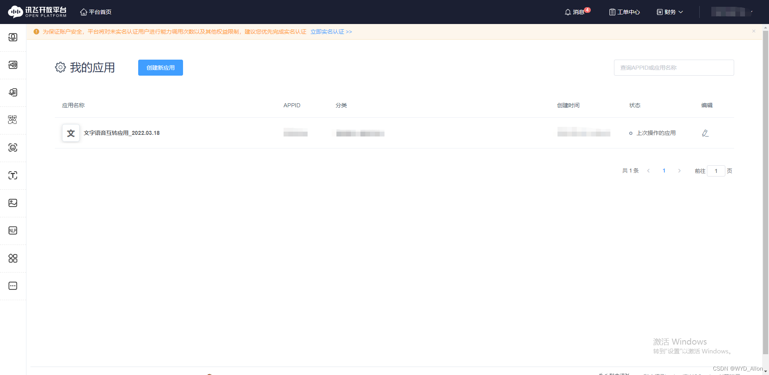
Task: Click the previous page arrow in pagination
Action: [648, 171]
